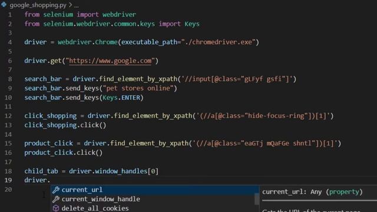Click line number 1 in the gutter
This screenshot has height=212, width=377.
click(x=10, y=15)
